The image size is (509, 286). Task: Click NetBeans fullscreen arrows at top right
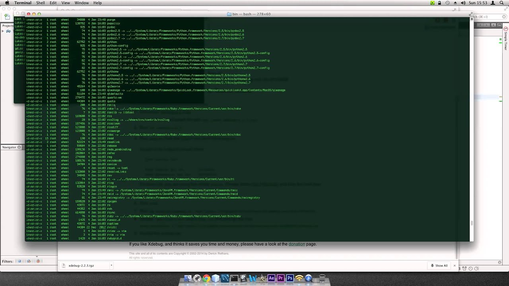[x=507, y=9]
